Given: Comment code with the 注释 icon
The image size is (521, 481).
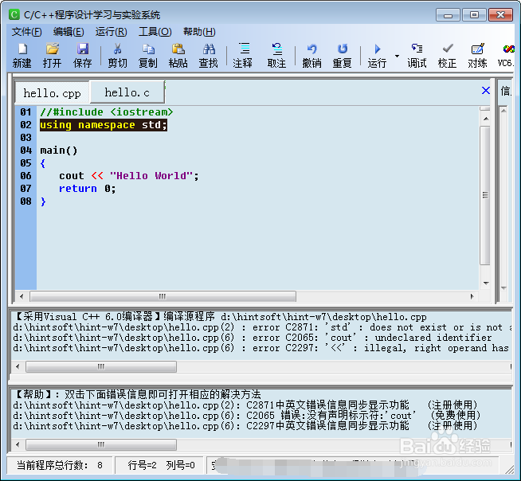Looking at the screenshot, I should 243,56.
